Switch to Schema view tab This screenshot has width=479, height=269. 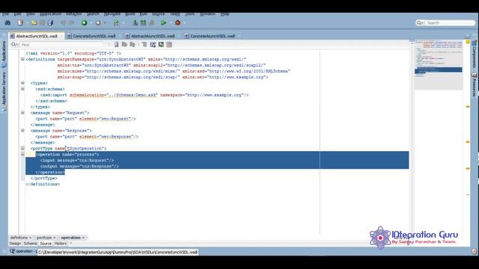point(30,244)
